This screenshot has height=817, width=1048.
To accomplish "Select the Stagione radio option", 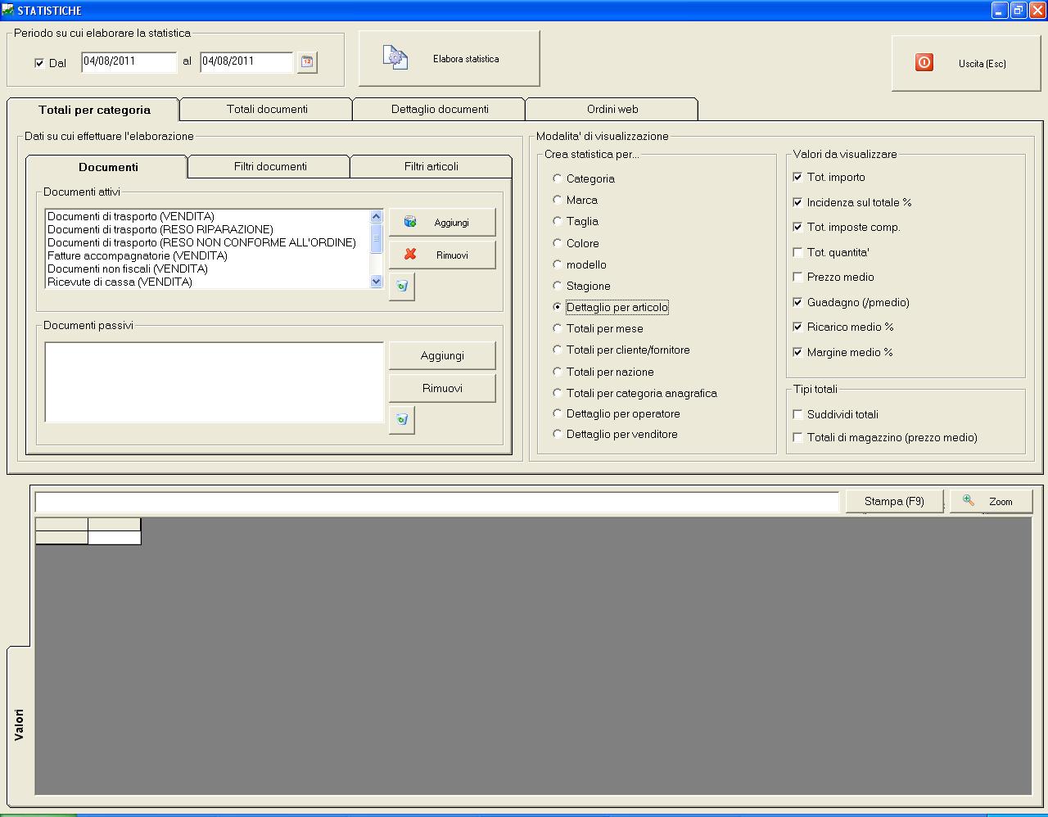I will pyautogui.click(x=558, y=285).
